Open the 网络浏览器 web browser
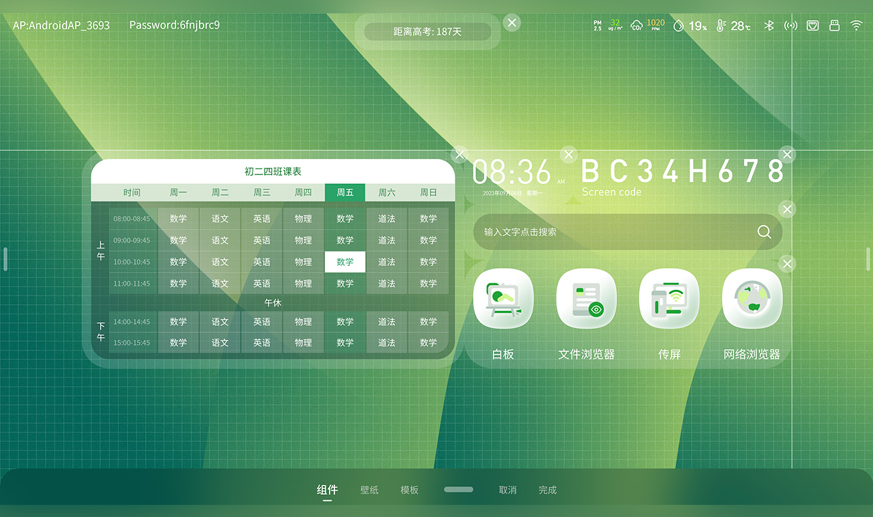873x517 pixels. 751,299
